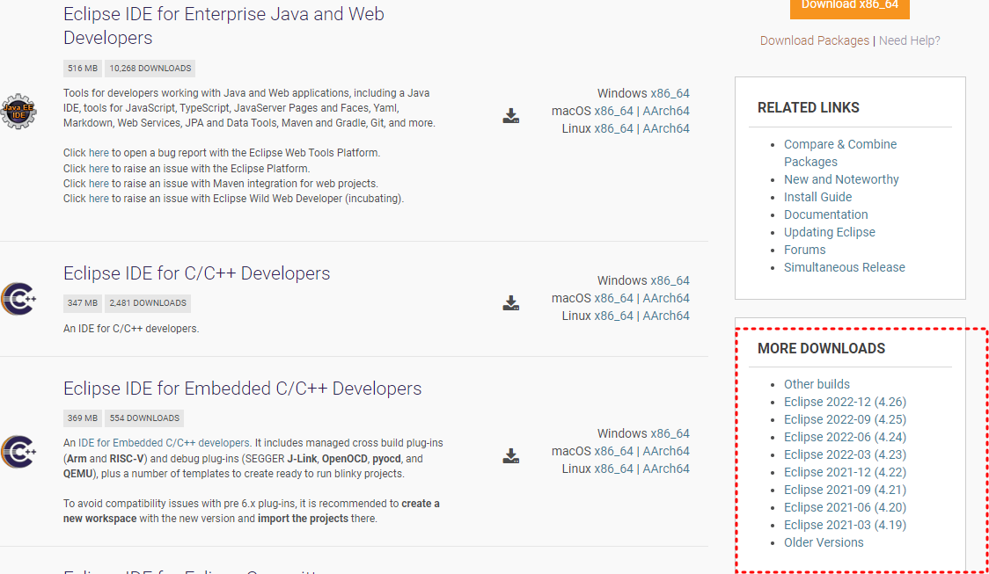This screenshot has height=574, width=989.
Task: Click 'here' link for Web Tools bug report
Action: point(99,153)
